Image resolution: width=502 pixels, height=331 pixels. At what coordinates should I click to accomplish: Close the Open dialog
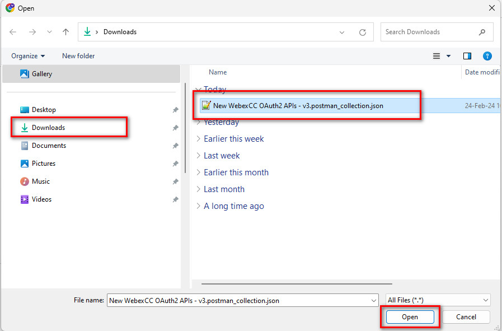pos(492,8)
